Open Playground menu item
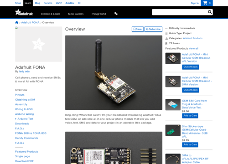 (99, 14)
